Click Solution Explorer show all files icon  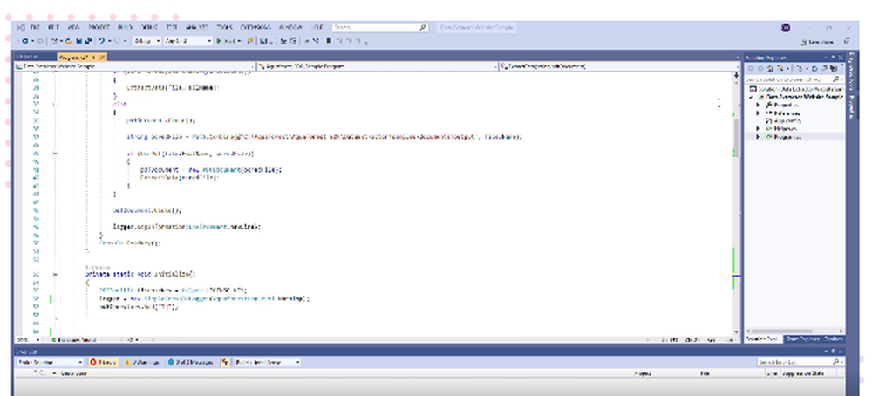pyautogui.click(x=835, y=68)
